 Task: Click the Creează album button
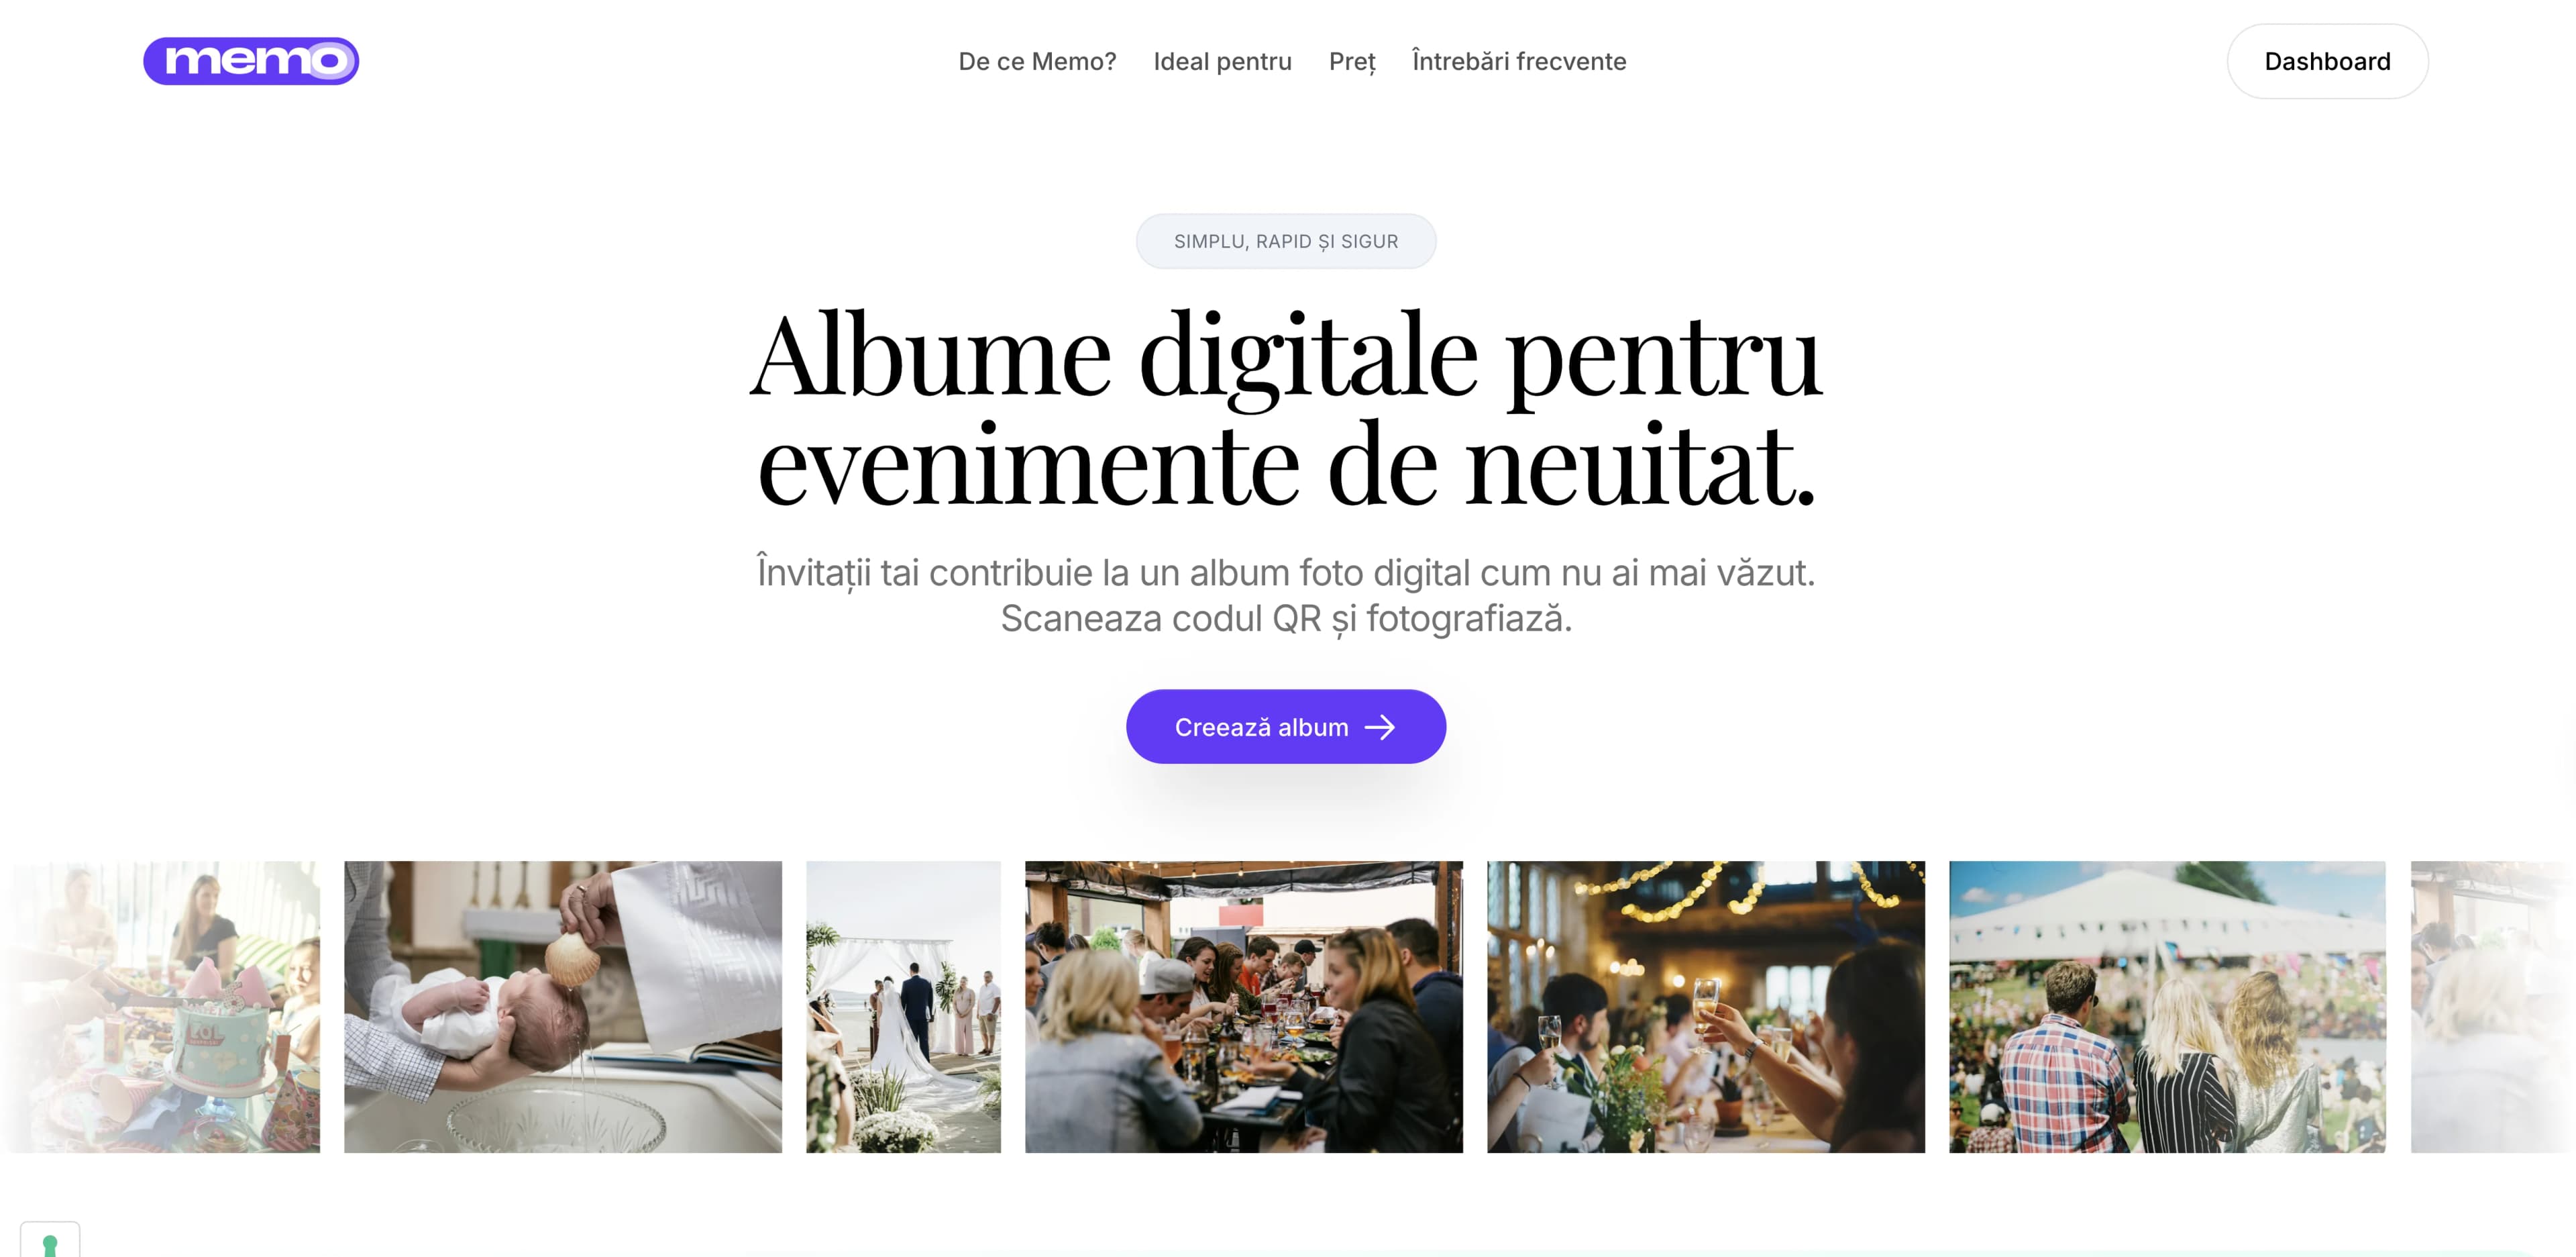coord(1286,727)
